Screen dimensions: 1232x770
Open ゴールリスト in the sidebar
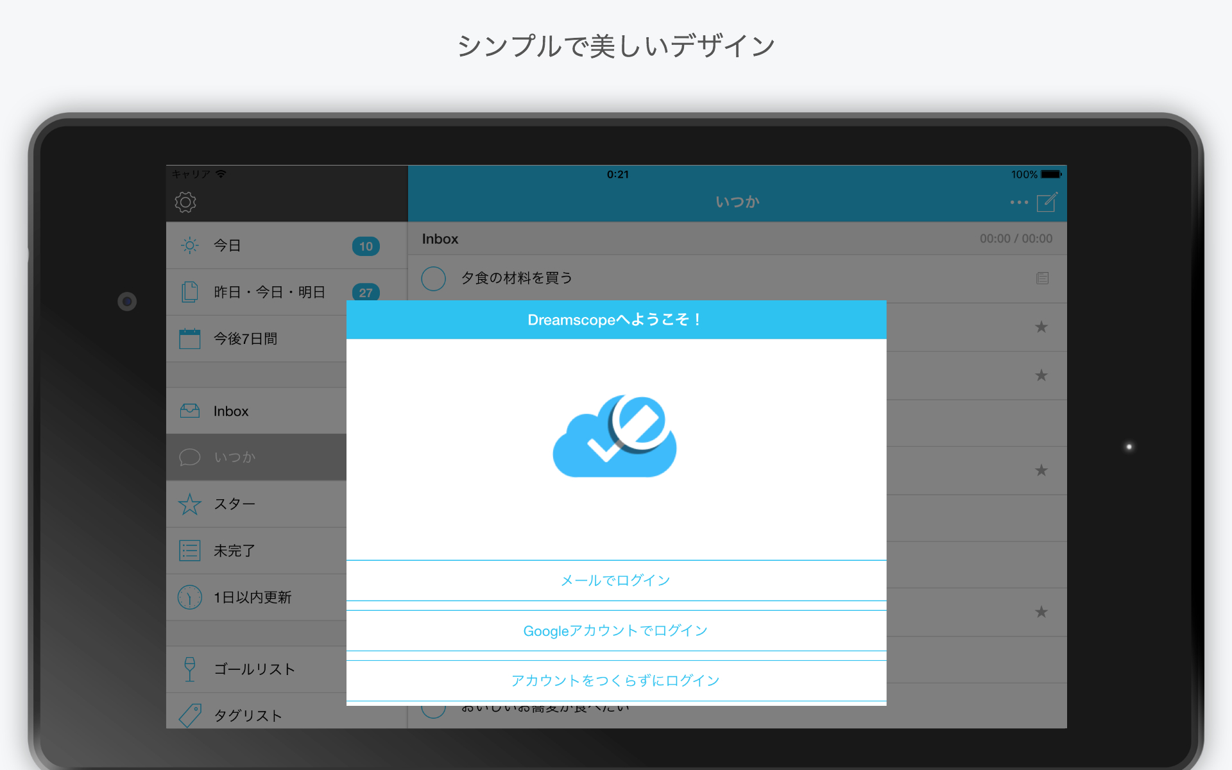click(x=257, y=669)
